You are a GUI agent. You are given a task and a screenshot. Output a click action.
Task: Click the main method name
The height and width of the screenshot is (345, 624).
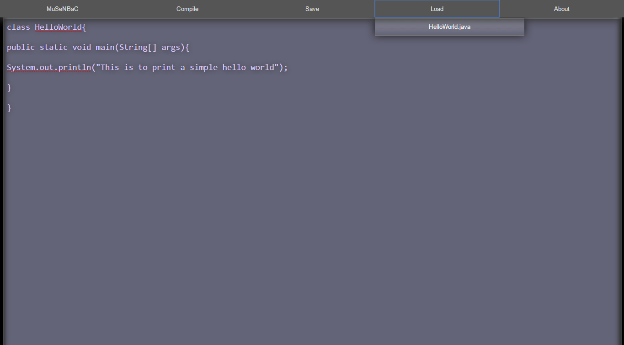pyautogui.click(x=105, y=47)
